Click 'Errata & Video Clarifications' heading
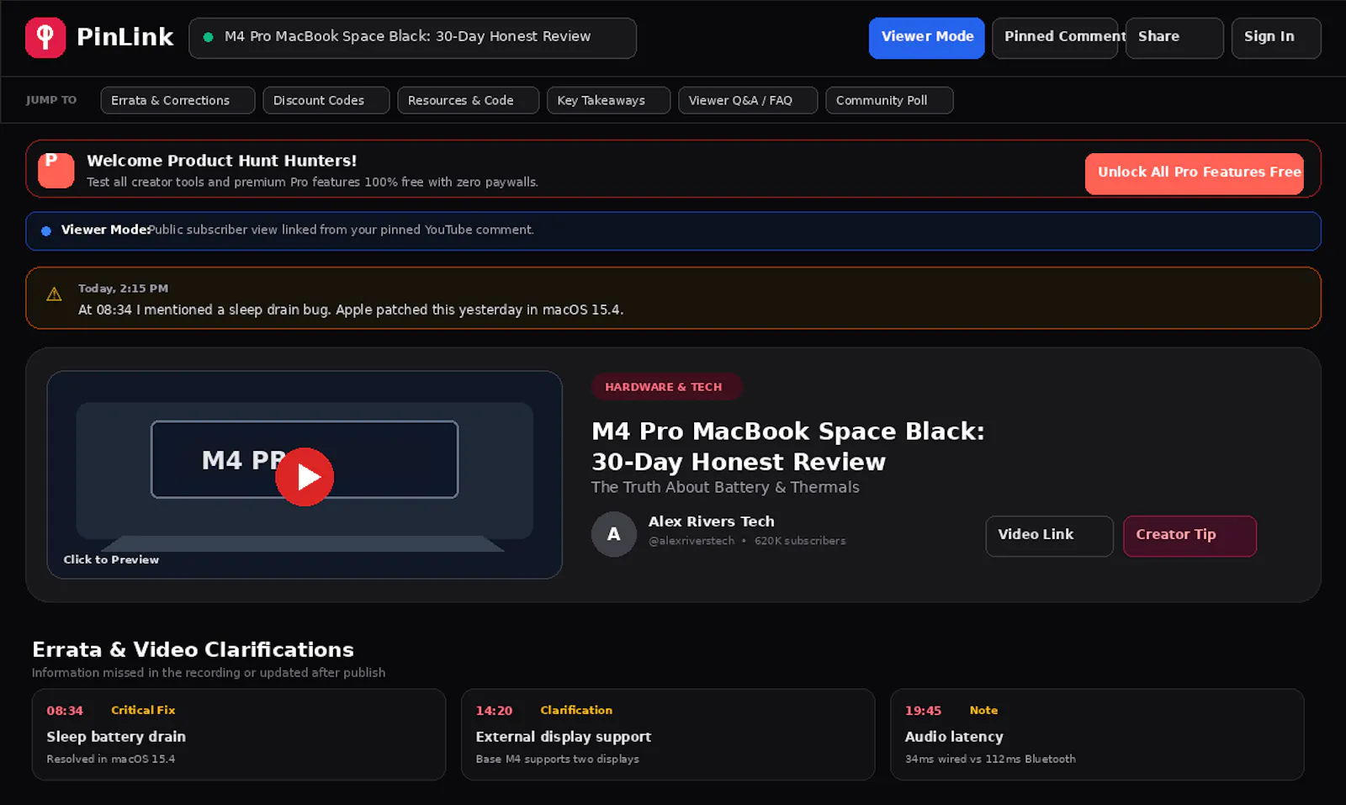Screen dimensions: 1346x805 coord(193,649)
